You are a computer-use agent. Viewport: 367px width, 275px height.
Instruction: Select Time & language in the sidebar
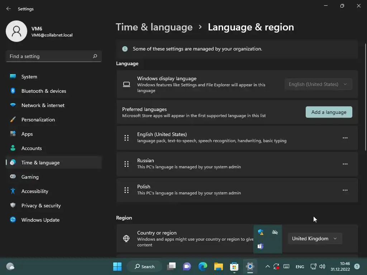point(54,163)
